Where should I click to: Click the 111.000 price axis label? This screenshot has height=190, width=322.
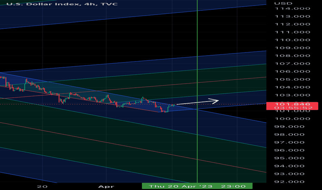[x=292, y=32]
